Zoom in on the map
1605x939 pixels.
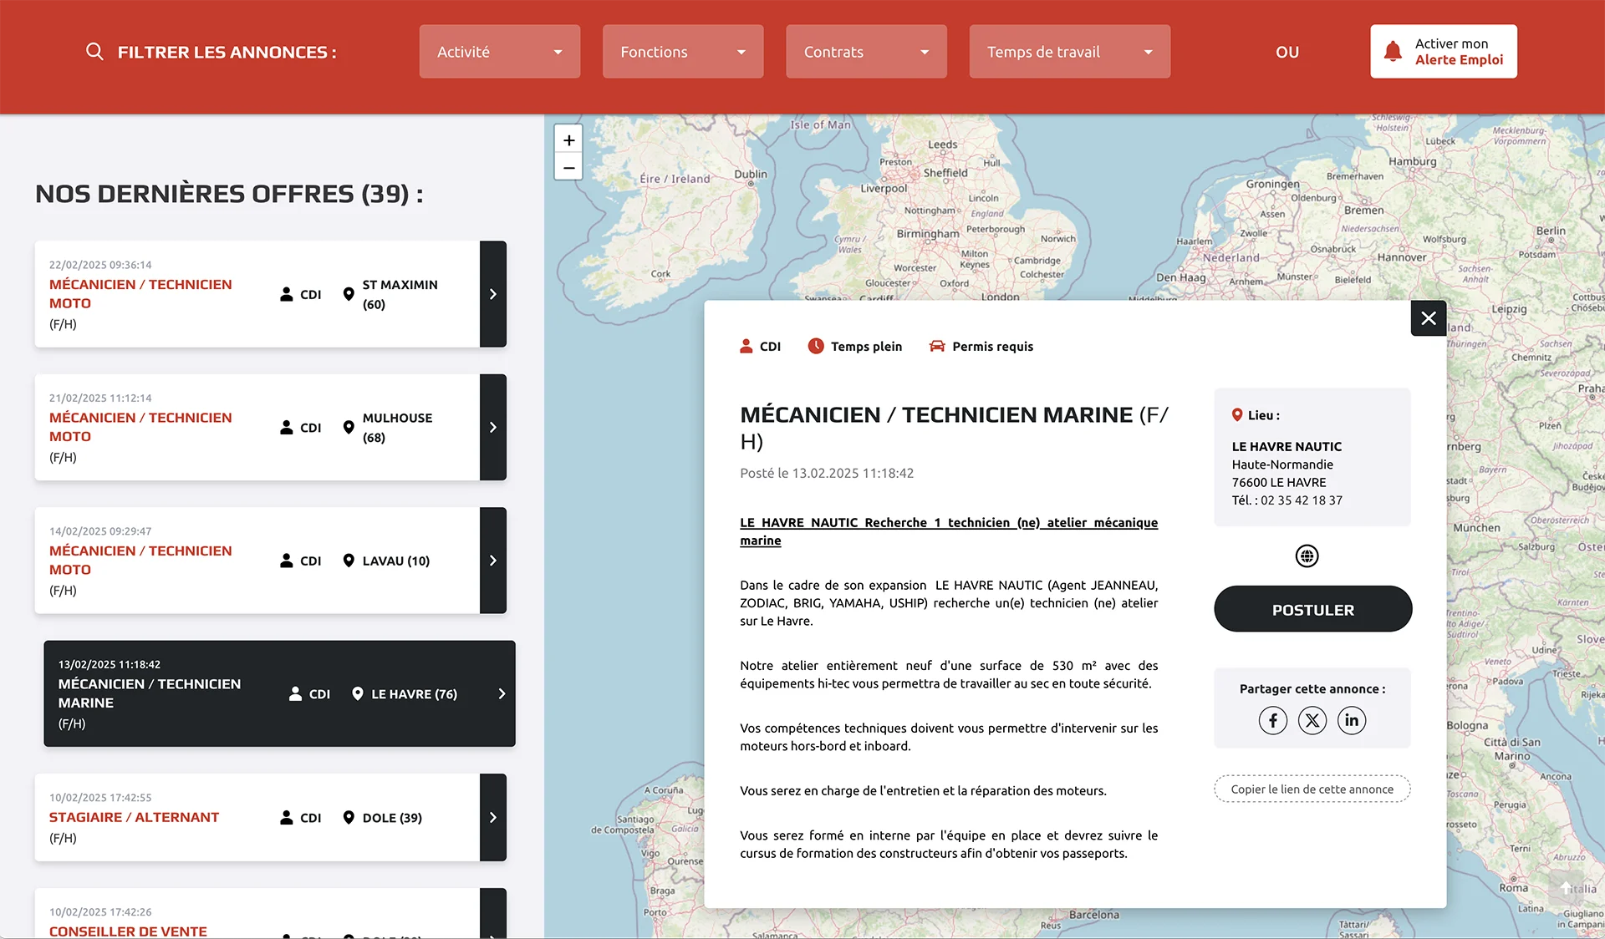coord(568,140)
